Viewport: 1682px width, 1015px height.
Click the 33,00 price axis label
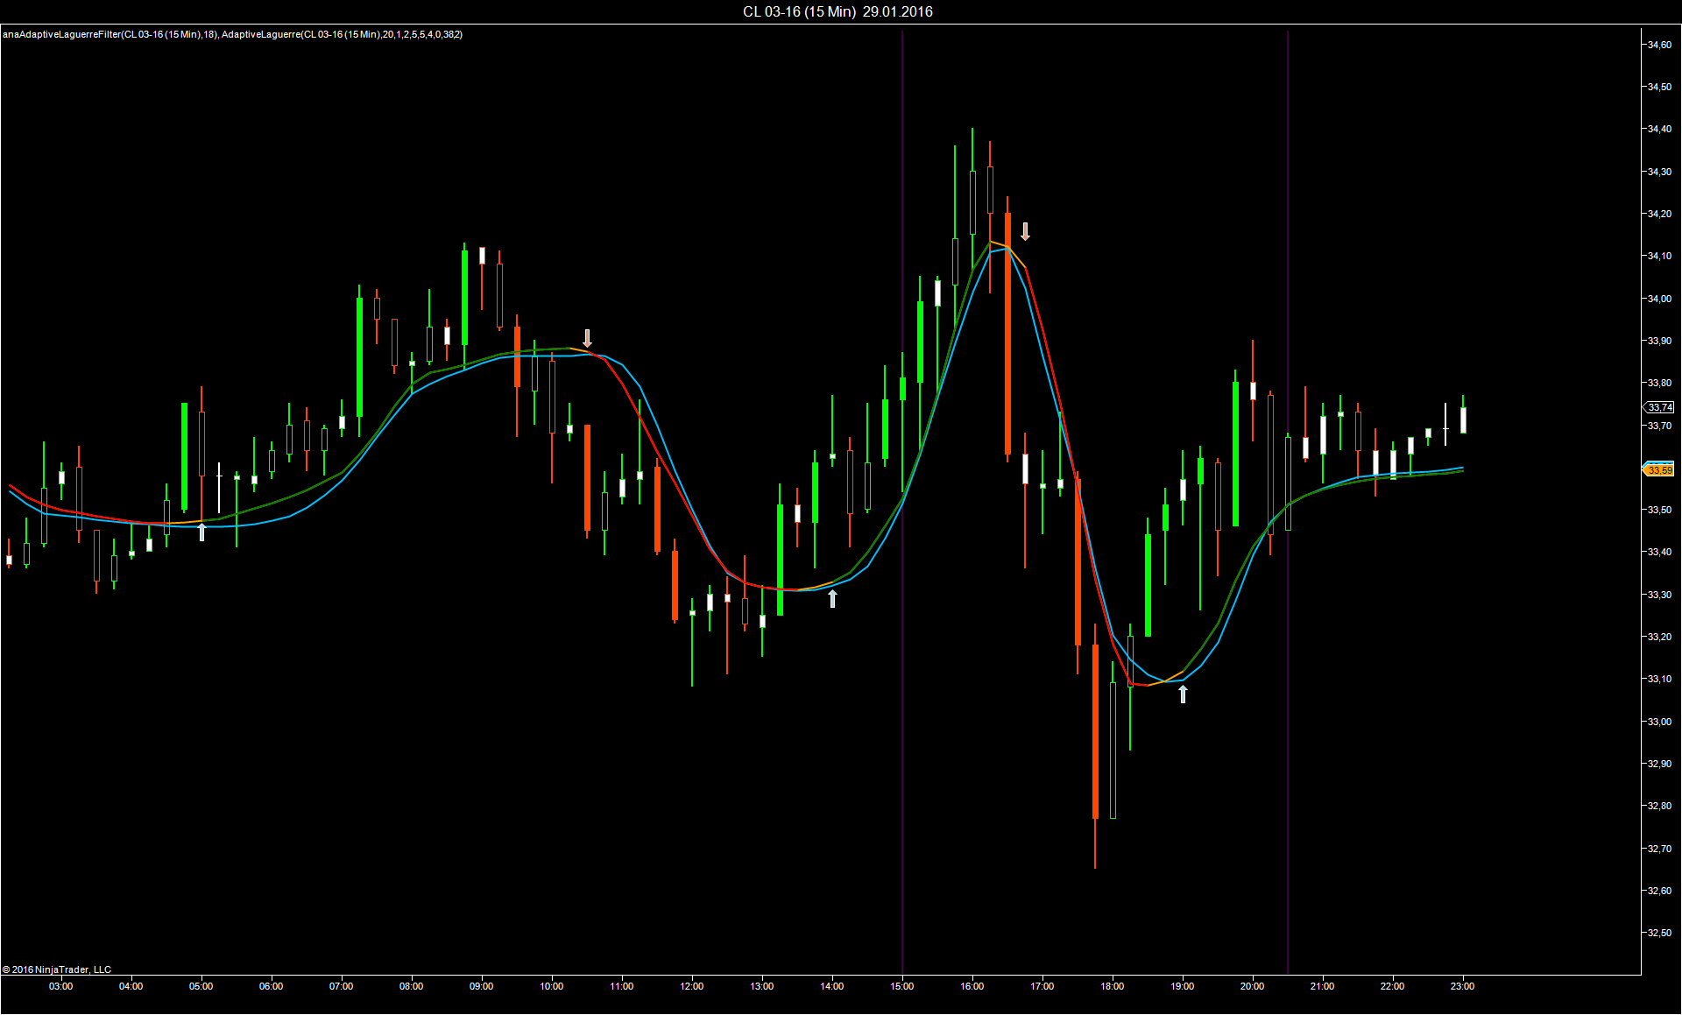click(x=1659, y=722)
